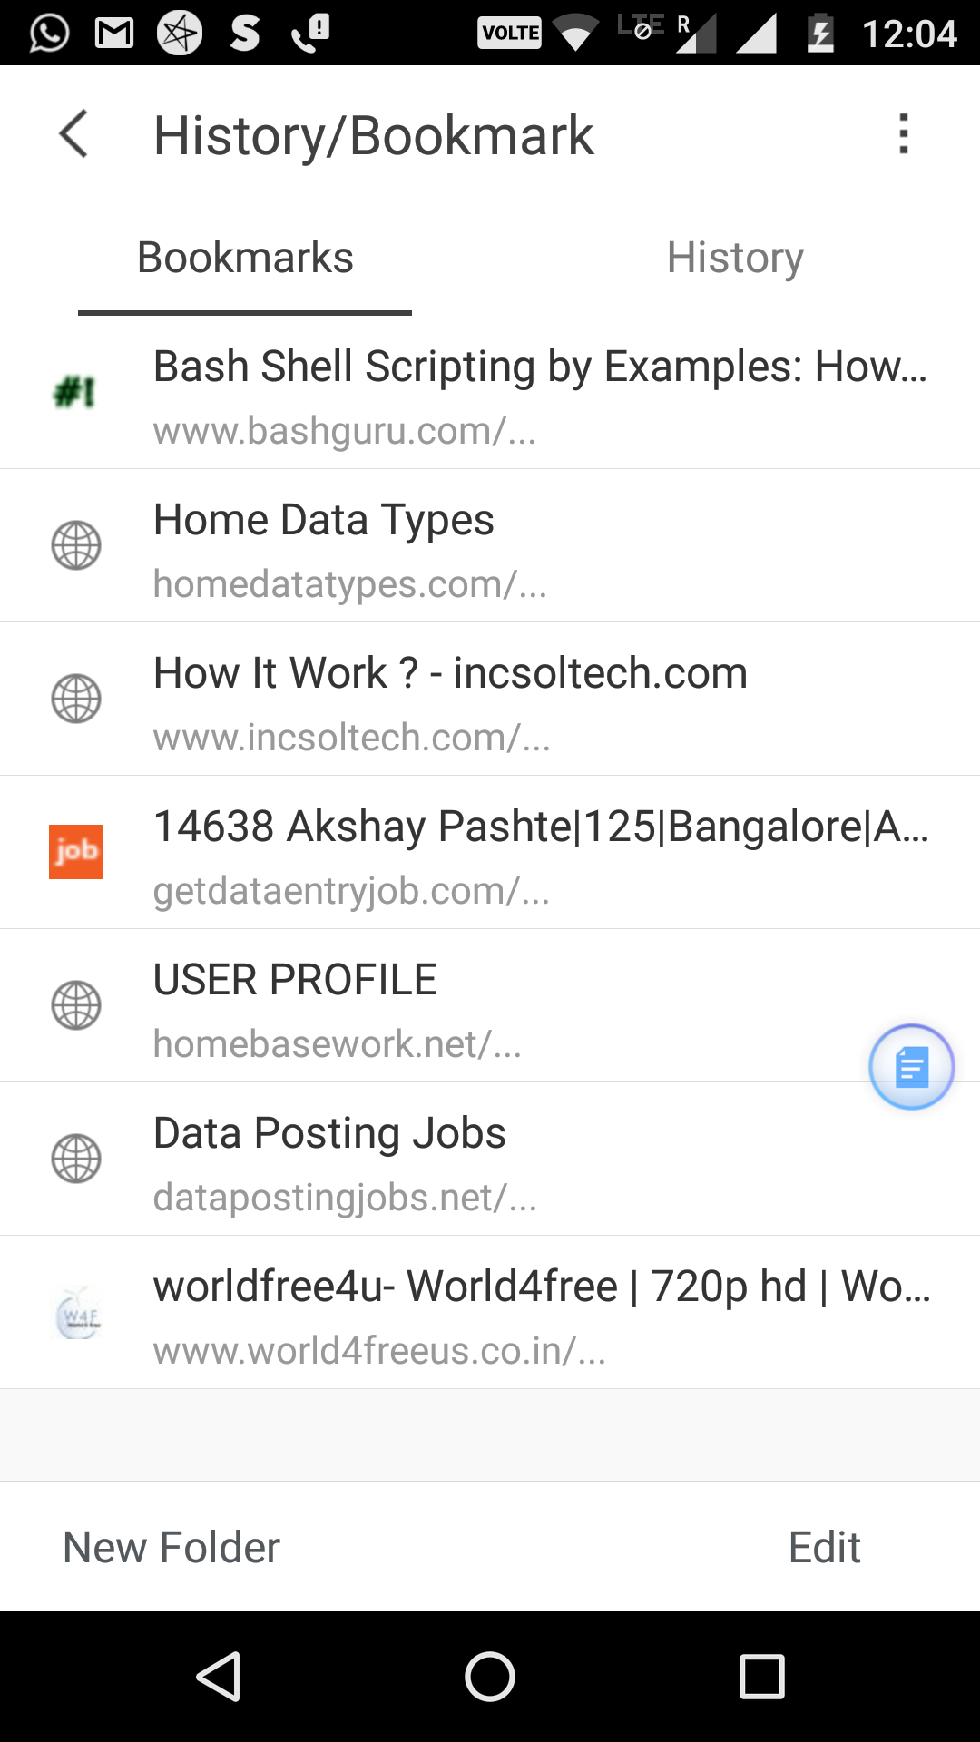The height and width of the screenshot is (1742, 980).
Task: Open the worldfree4u World4free bookmark
Action: 540,1313
